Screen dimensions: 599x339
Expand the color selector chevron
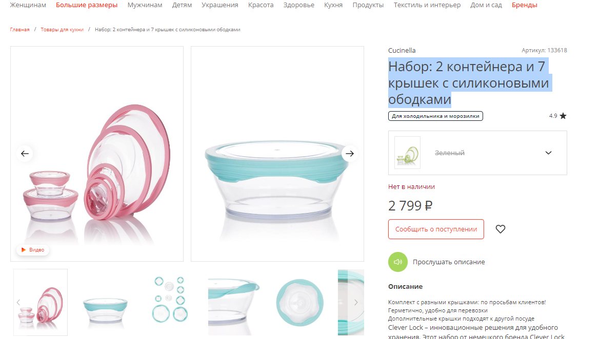click(549, 153)
